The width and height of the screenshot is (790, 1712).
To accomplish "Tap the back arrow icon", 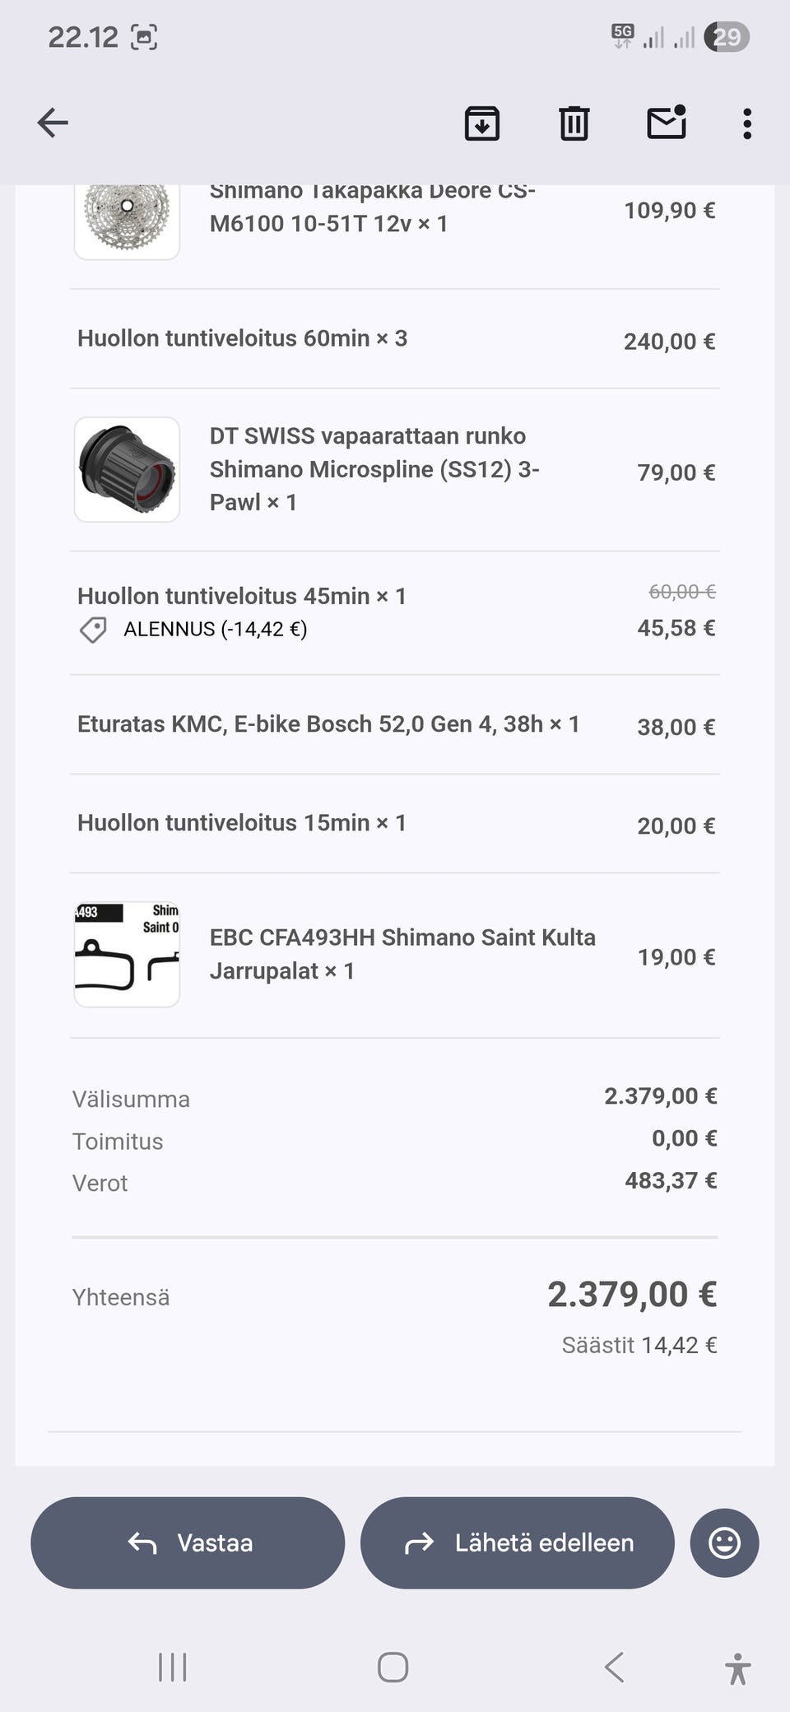I will 53,123.
